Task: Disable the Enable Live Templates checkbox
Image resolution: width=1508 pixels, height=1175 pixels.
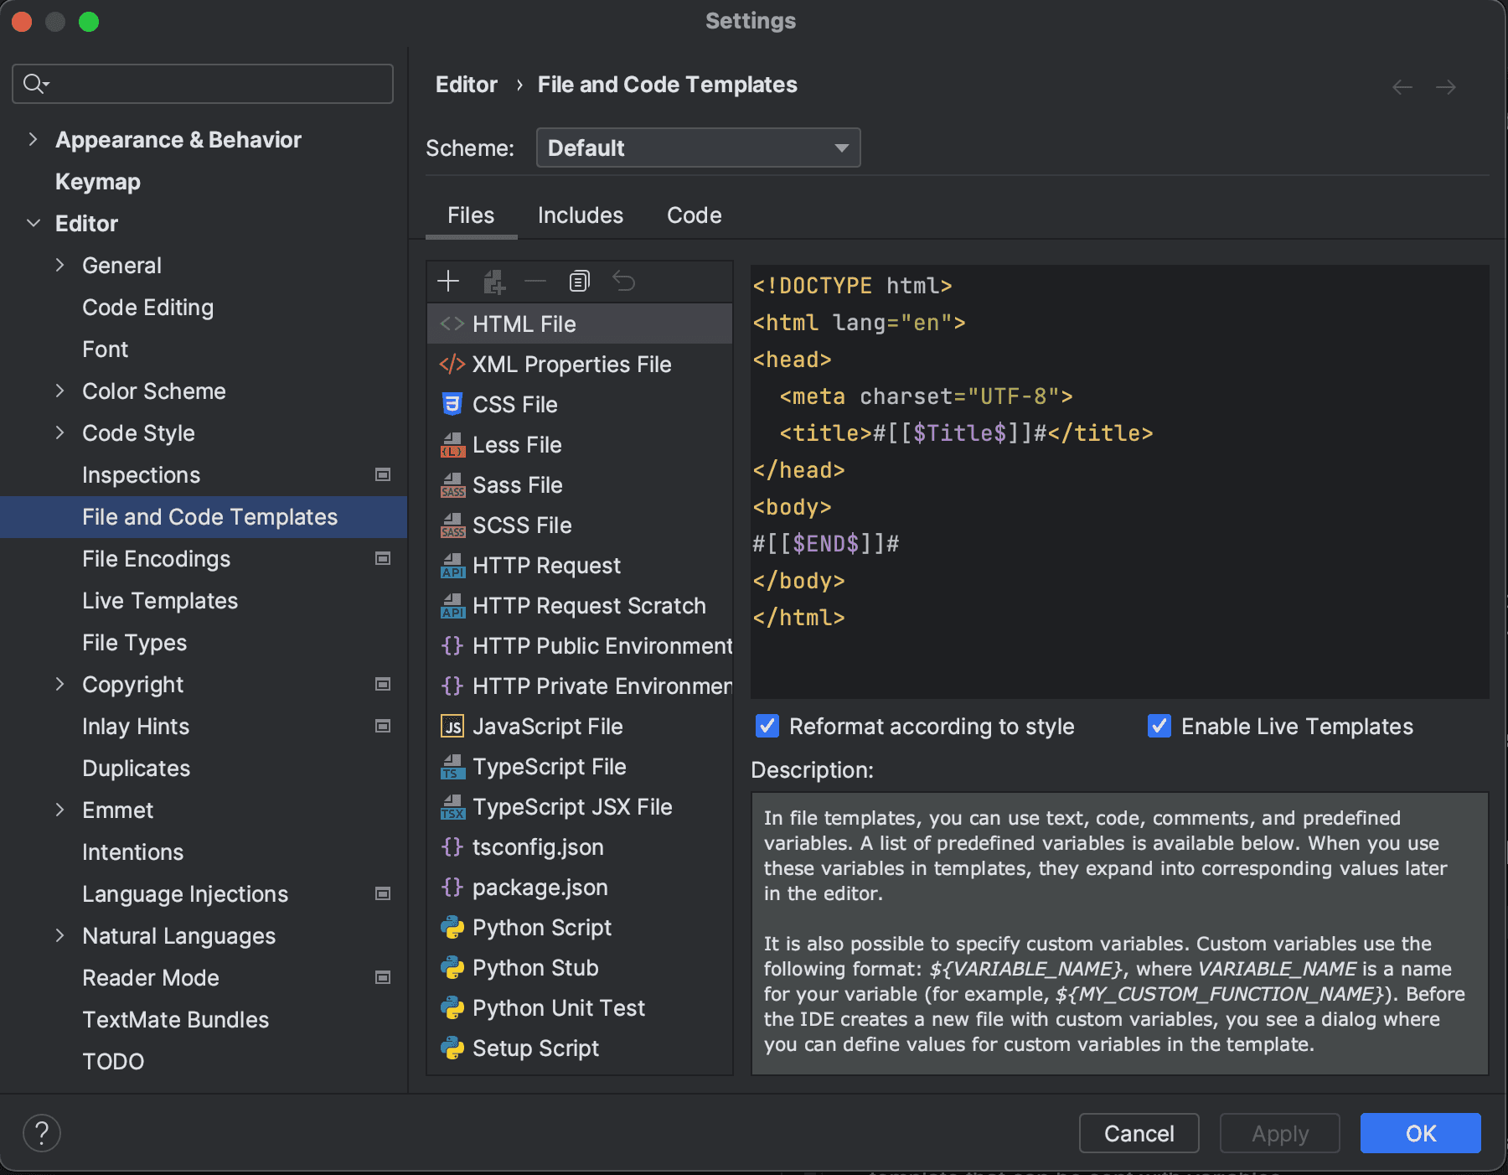Action: pyautogui.click(x=1159, y=726)
